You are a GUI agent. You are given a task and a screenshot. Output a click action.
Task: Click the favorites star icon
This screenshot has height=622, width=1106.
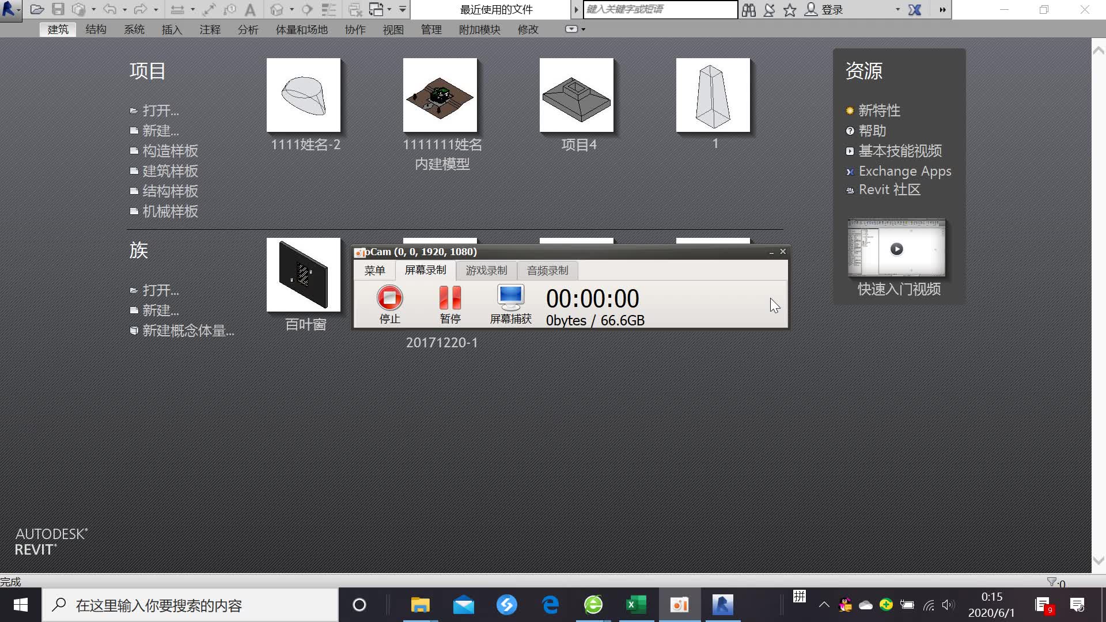[x=790, y=10]
